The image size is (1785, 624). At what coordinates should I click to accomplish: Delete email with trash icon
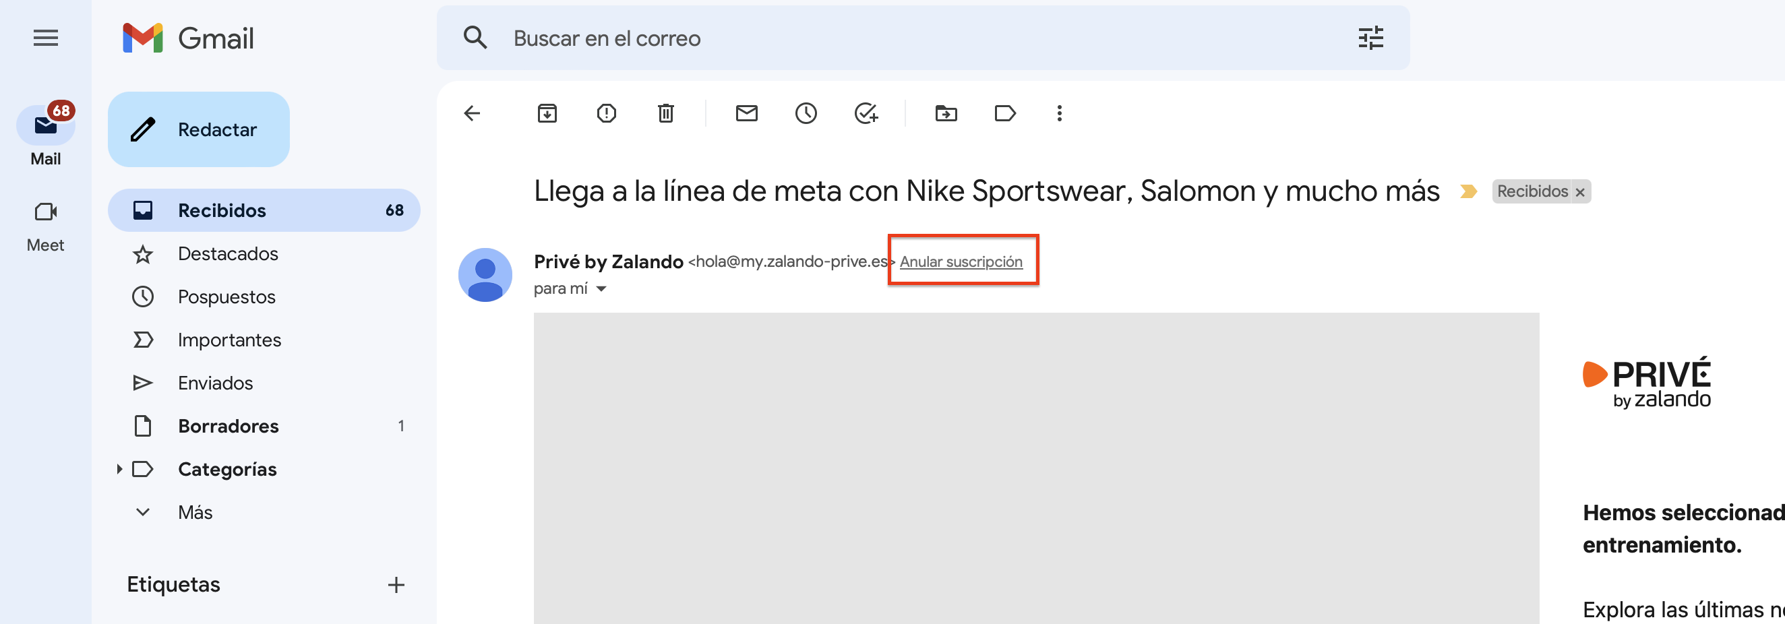tap(666, 114)
